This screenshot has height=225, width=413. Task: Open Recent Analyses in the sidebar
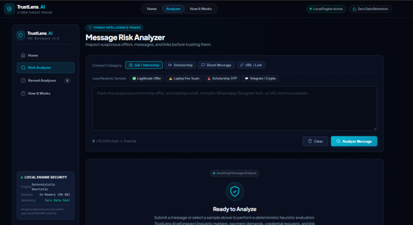[46, 80]
